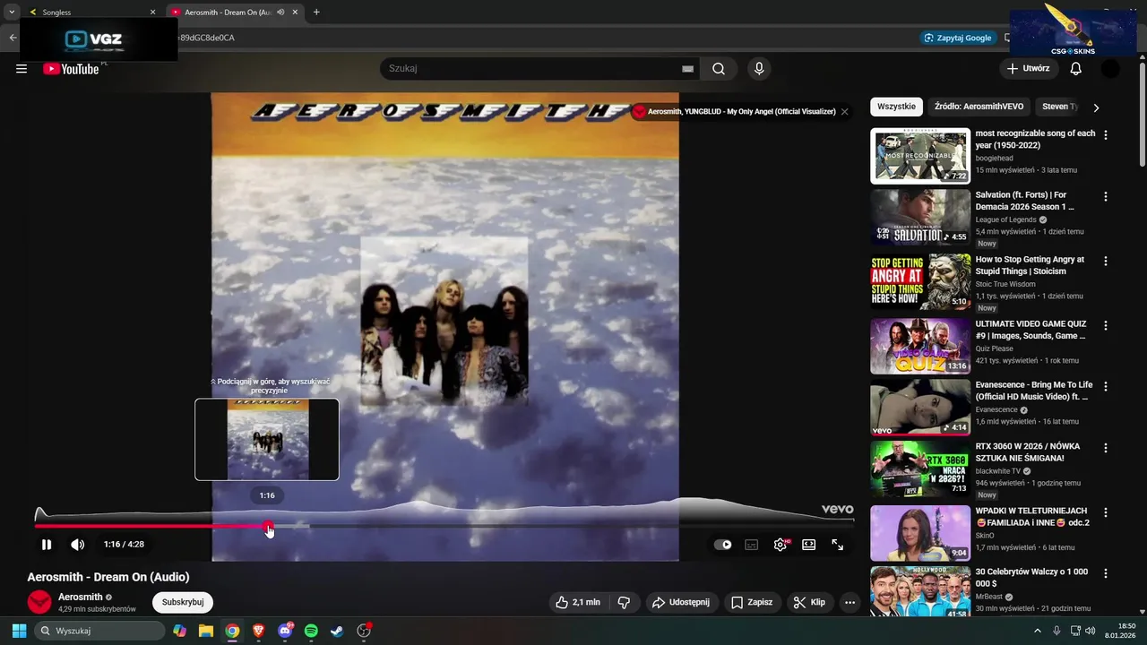Open a new browser tab plus icon
The width and height of the screenshot is (1147, 645).
pos(316,13)
